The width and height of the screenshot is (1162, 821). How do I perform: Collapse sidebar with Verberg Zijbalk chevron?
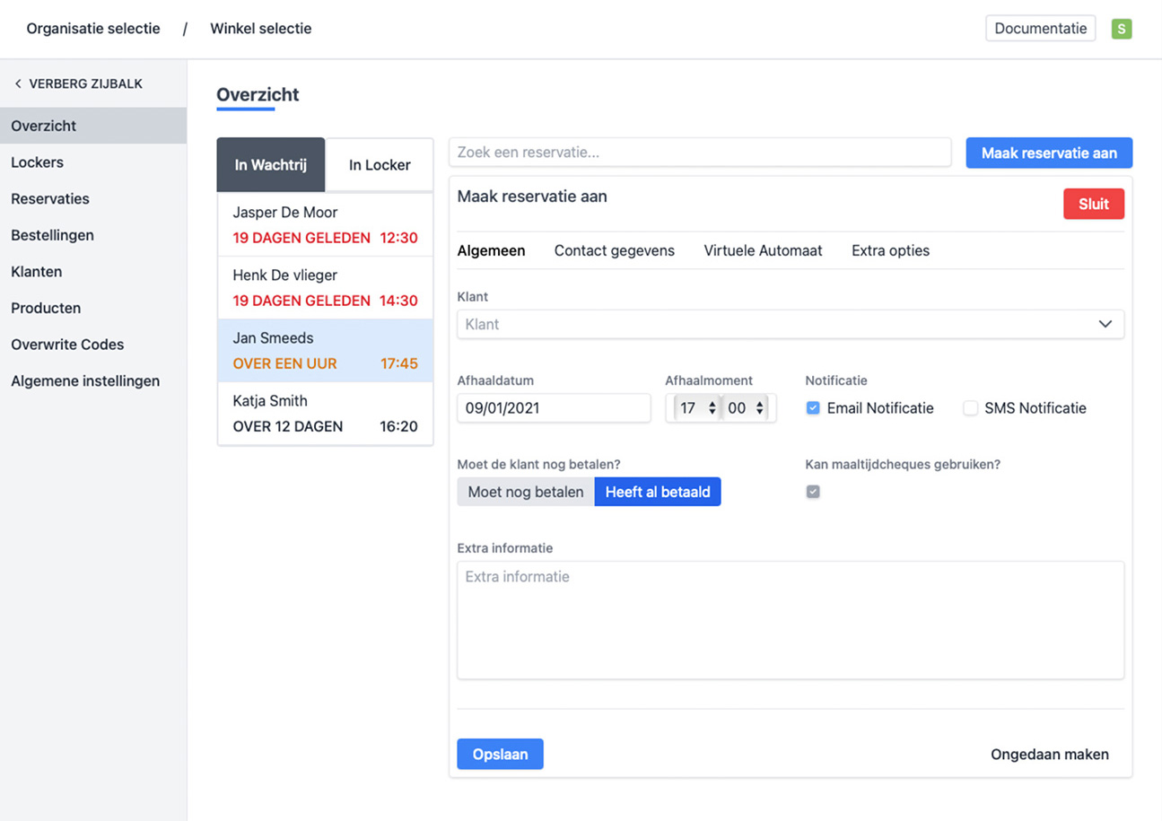click(x=18, y=83)
